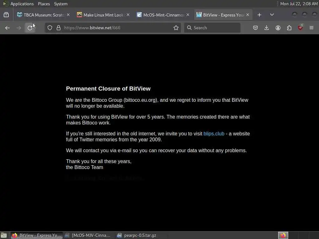Open the Pocket save icon

(255, 28)
